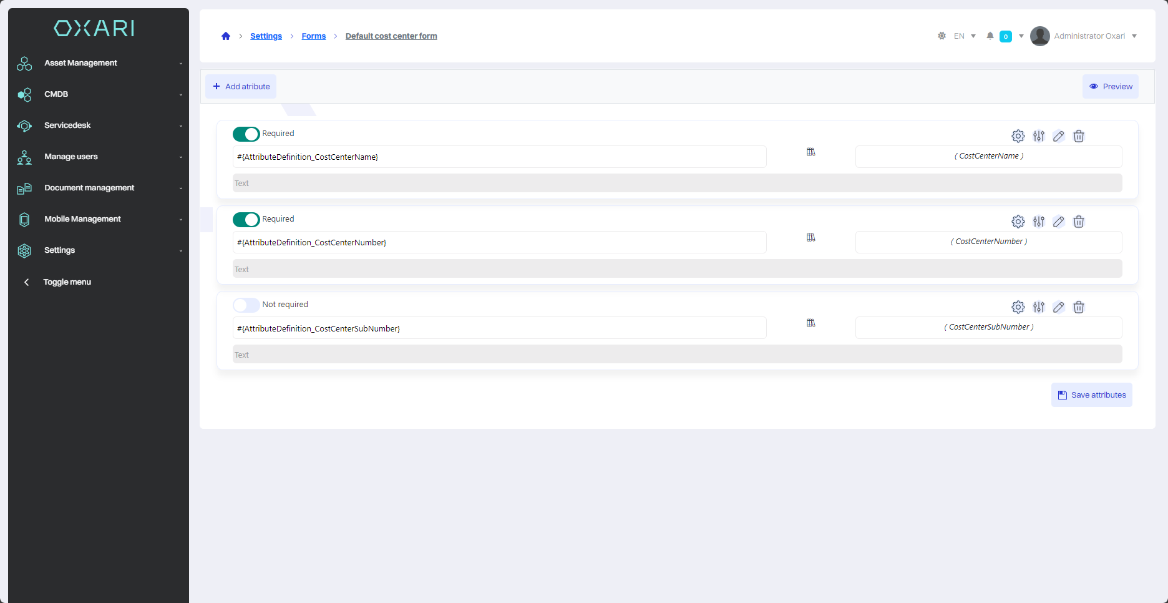The width and height of the screenshot is (1168, 603).
Task: Enable the Not required switch for CostCenterSubNumber
Action: pos(246,305)
